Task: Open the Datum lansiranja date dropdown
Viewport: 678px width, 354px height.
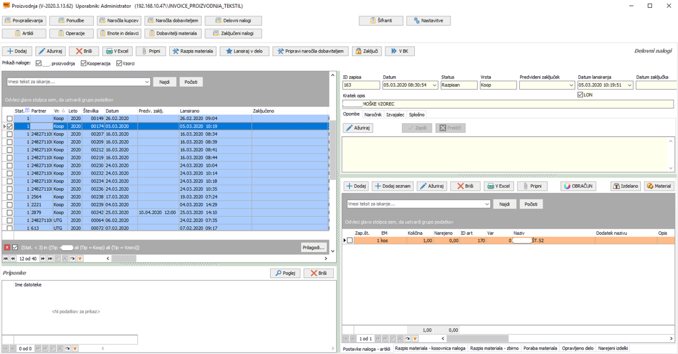Action: click(x=629, y=85)
